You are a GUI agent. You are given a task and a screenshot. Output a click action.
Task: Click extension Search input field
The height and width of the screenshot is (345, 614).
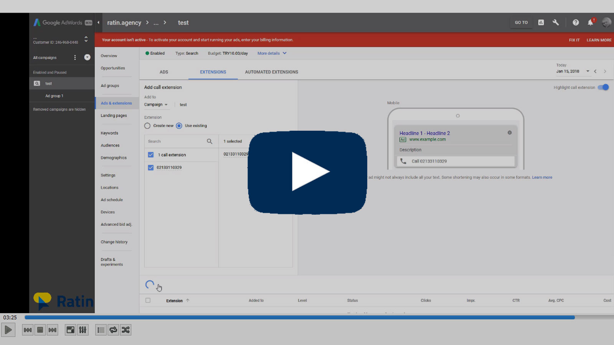click(176, 141)
